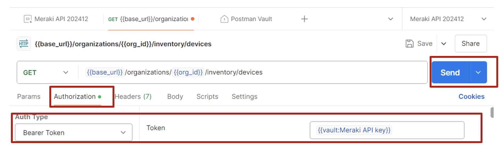This screenshot has height=146, width=503.
Task: Open the Bearer Token auth type dropdown
Action: tap(74, 132)
